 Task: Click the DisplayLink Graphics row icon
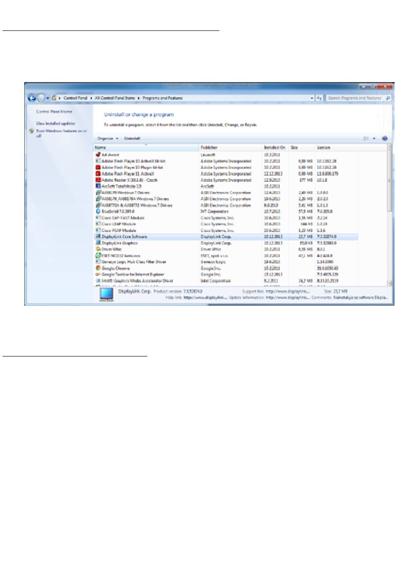(98, 243)
